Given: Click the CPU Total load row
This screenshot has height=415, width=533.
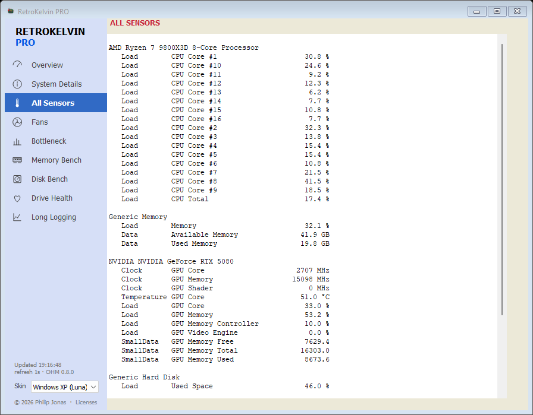Looking at the screenshot, I should coord(225,199).
